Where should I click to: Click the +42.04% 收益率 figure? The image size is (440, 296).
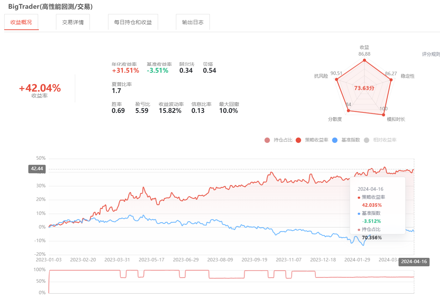click(x=40, y=88)
